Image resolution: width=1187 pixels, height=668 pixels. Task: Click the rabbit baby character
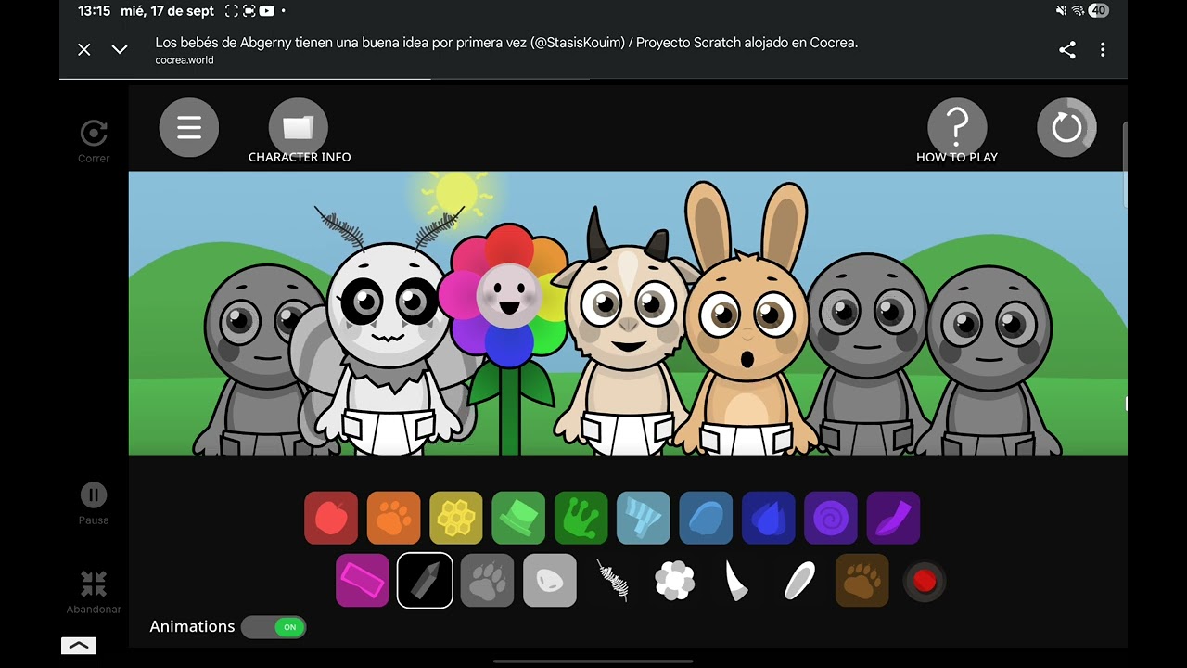pyautogui.click(x=746, y=325)
